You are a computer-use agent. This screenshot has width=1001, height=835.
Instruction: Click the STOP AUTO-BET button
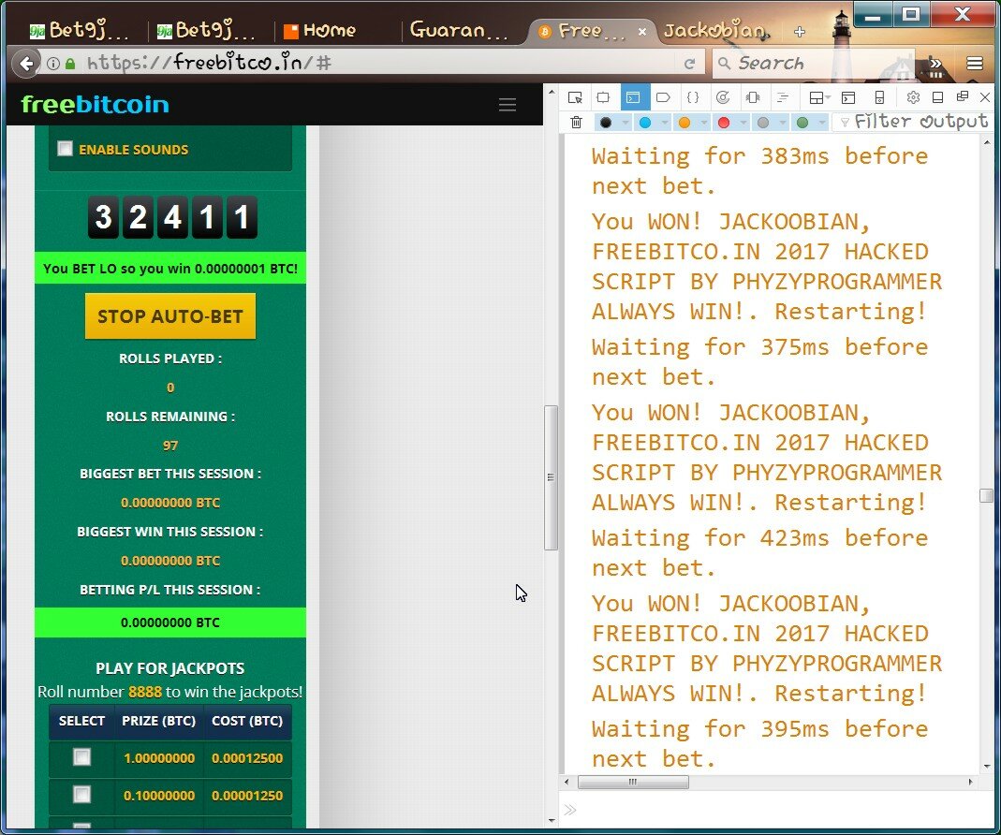coord(169,316)
